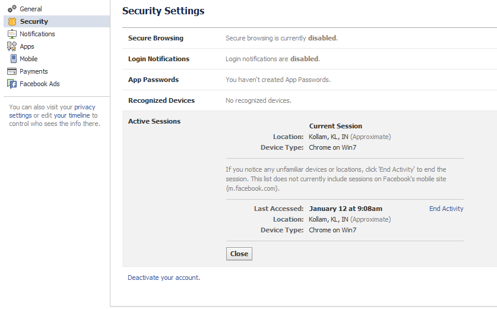497x309 pixels.
Task: Expand the Login Notifications row
Action: coord(310,59)
